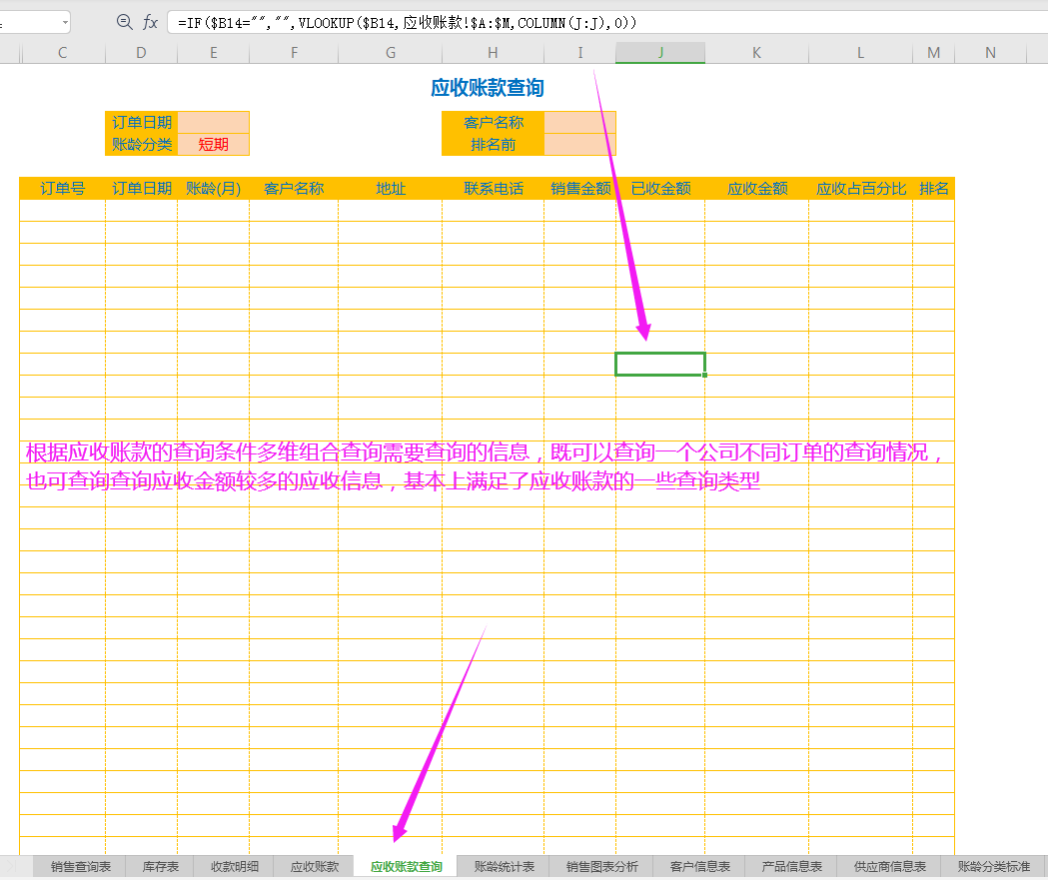Expand the name box dropdown arrow
1048x880 pixels.
tap(65, 22)
